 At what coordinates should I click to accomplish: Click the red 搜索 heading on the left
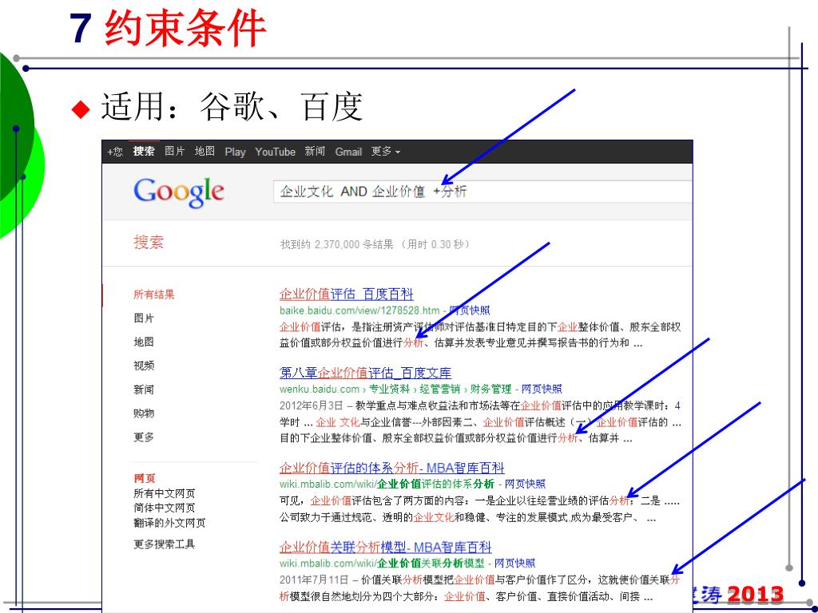149,242
